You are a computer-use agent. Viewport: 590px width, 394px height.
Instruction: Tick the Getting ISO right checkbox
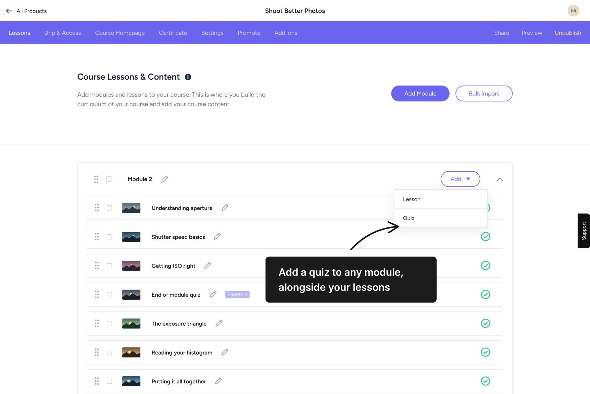pos(109,266)
